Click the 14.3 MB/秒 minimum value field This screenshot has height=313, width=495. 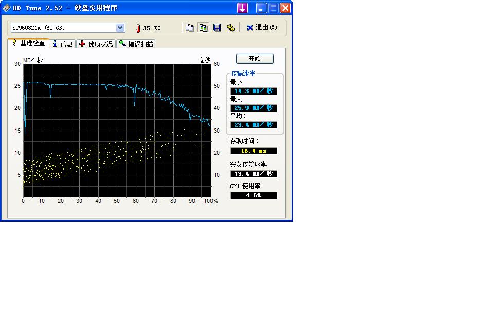pos(253,91)
